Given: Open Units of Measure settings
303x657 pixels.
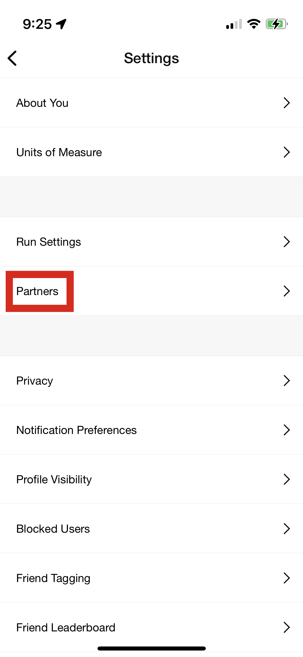Looking at the screenshot, I should (59, 152).
